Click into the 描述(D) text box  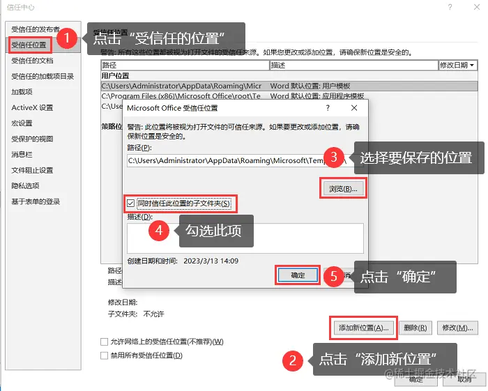[x=245, y=238]
